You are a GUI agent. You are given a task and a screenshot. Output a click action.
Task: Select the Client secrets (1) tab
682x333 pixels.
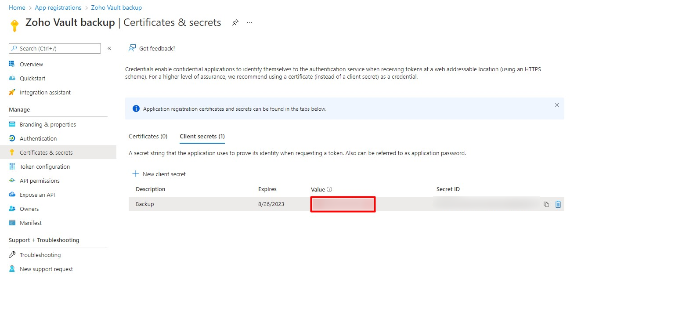[202, 137]
